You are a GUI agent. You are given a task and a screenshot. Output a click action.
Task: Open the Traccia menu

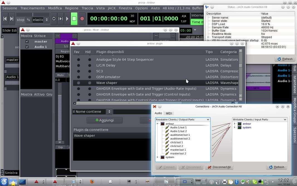pyautogui.click(x=87, y=8)
